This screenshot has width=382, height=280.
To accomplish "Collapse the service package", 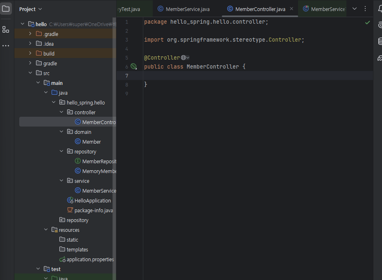I will click(x=61, y=180).
